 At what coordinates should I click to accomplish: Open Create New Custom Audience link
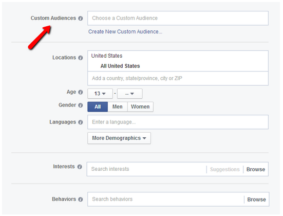[x=125, y=32]
